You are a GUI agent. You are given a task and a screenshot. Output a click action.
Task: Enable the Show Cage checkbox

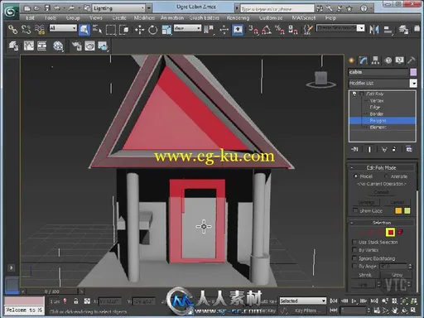click(x=355, y=210)
